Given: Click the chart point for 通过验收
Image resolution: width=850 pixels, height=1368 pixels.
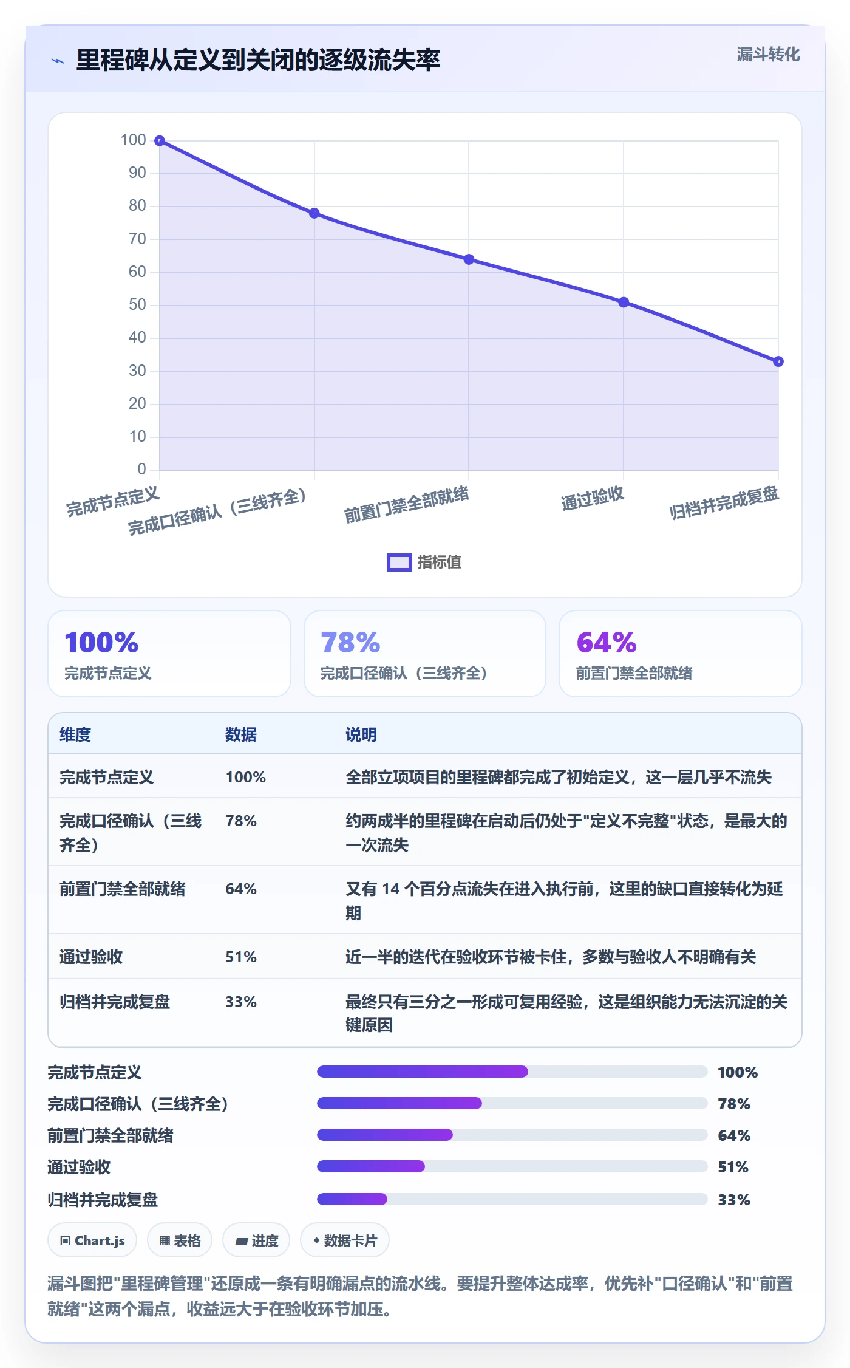Looking at the screenshot, I should (x=624, y=302).
